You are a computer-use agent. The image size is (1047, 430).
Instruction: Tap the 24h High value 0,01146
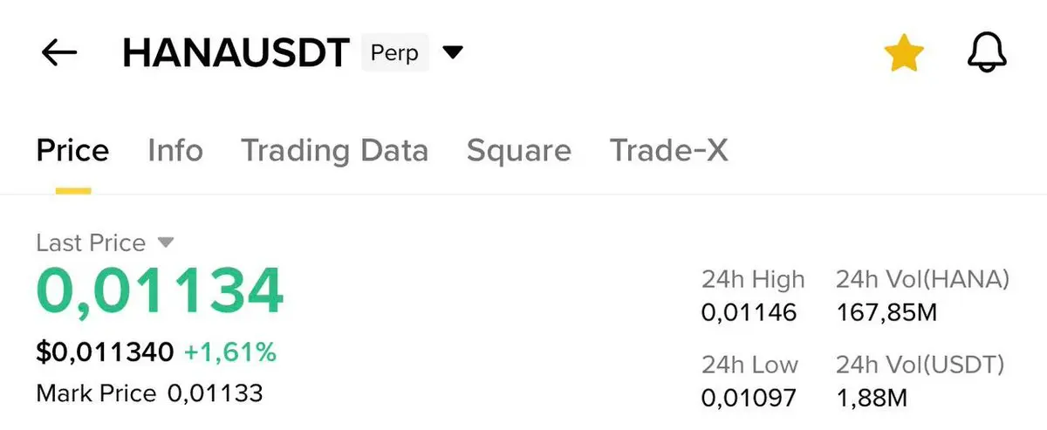749,312
